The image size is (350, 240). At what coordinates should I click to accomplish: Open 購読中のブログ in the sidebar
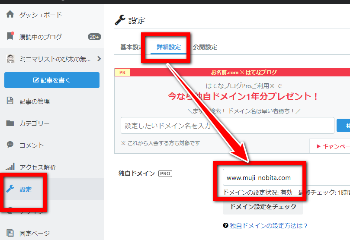tap(40, 37)
